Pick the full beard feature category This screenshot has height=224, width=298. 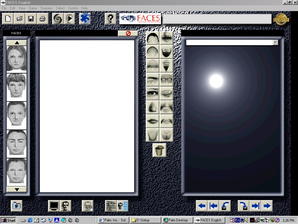(x=166, y=52)
